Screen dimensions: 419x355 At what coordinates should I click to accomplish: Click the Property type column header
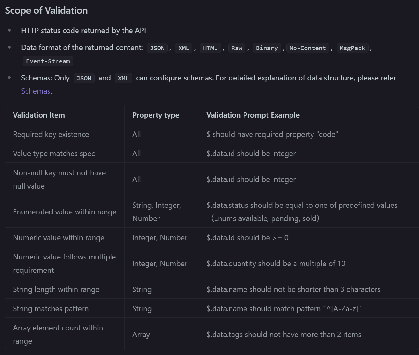pos(156,115)
